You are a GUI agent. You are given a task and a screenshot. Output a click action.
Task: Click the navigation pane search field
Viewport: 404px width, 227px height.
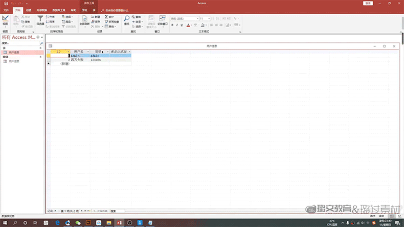tap(20, 43)
